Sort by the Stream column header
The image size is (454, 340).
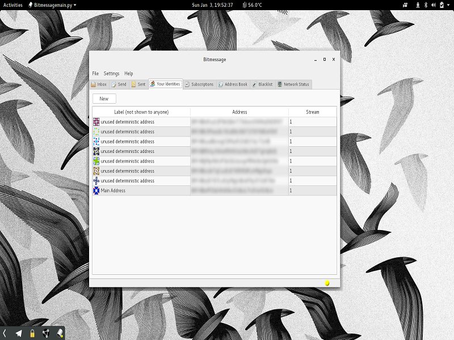pyautogui.click(x=312, y=112)
